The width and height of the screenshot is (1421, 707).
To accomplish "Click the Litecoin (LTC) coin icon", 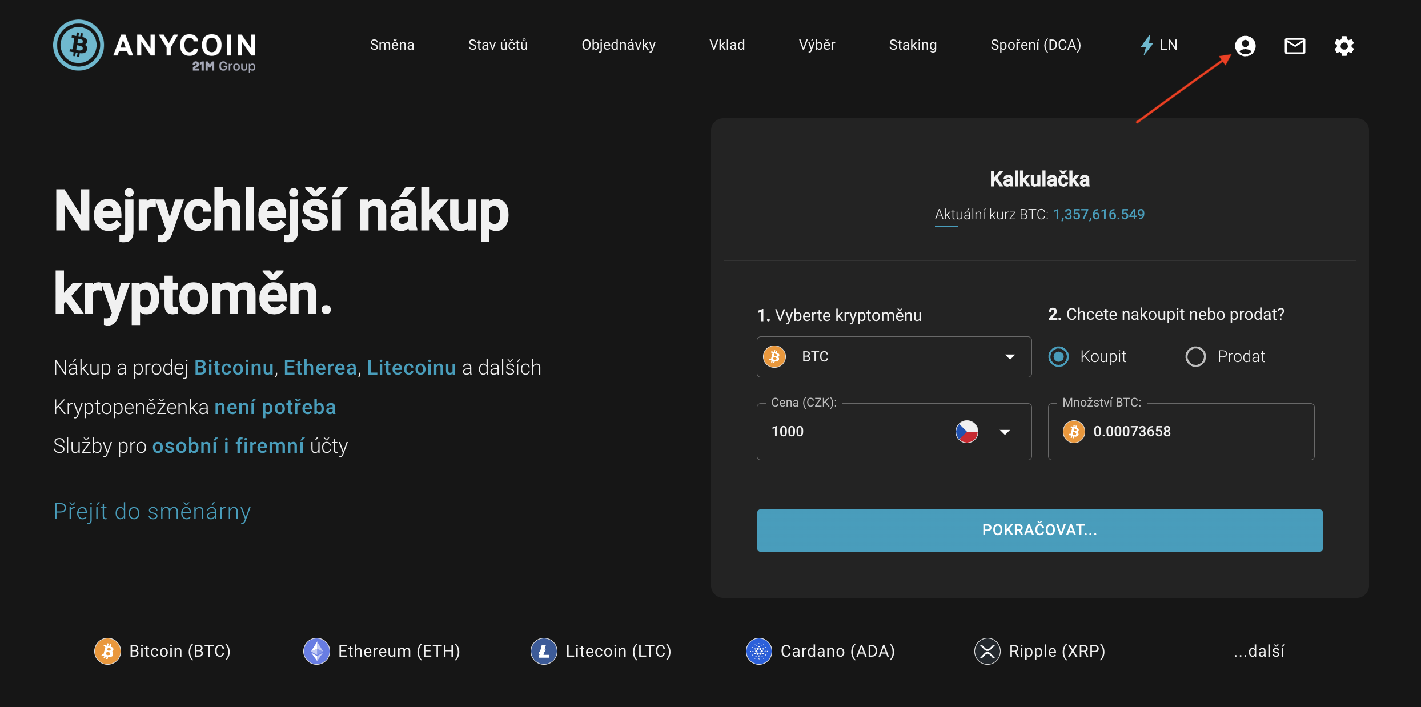I will point(544,651).
